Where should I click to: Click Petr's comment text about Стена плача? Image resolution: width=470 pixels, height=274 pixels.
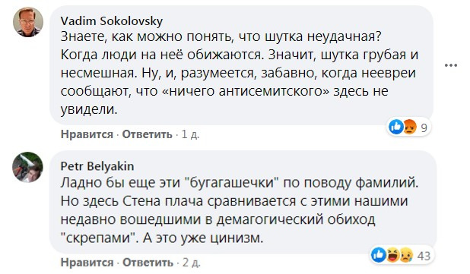click(240, 210)
